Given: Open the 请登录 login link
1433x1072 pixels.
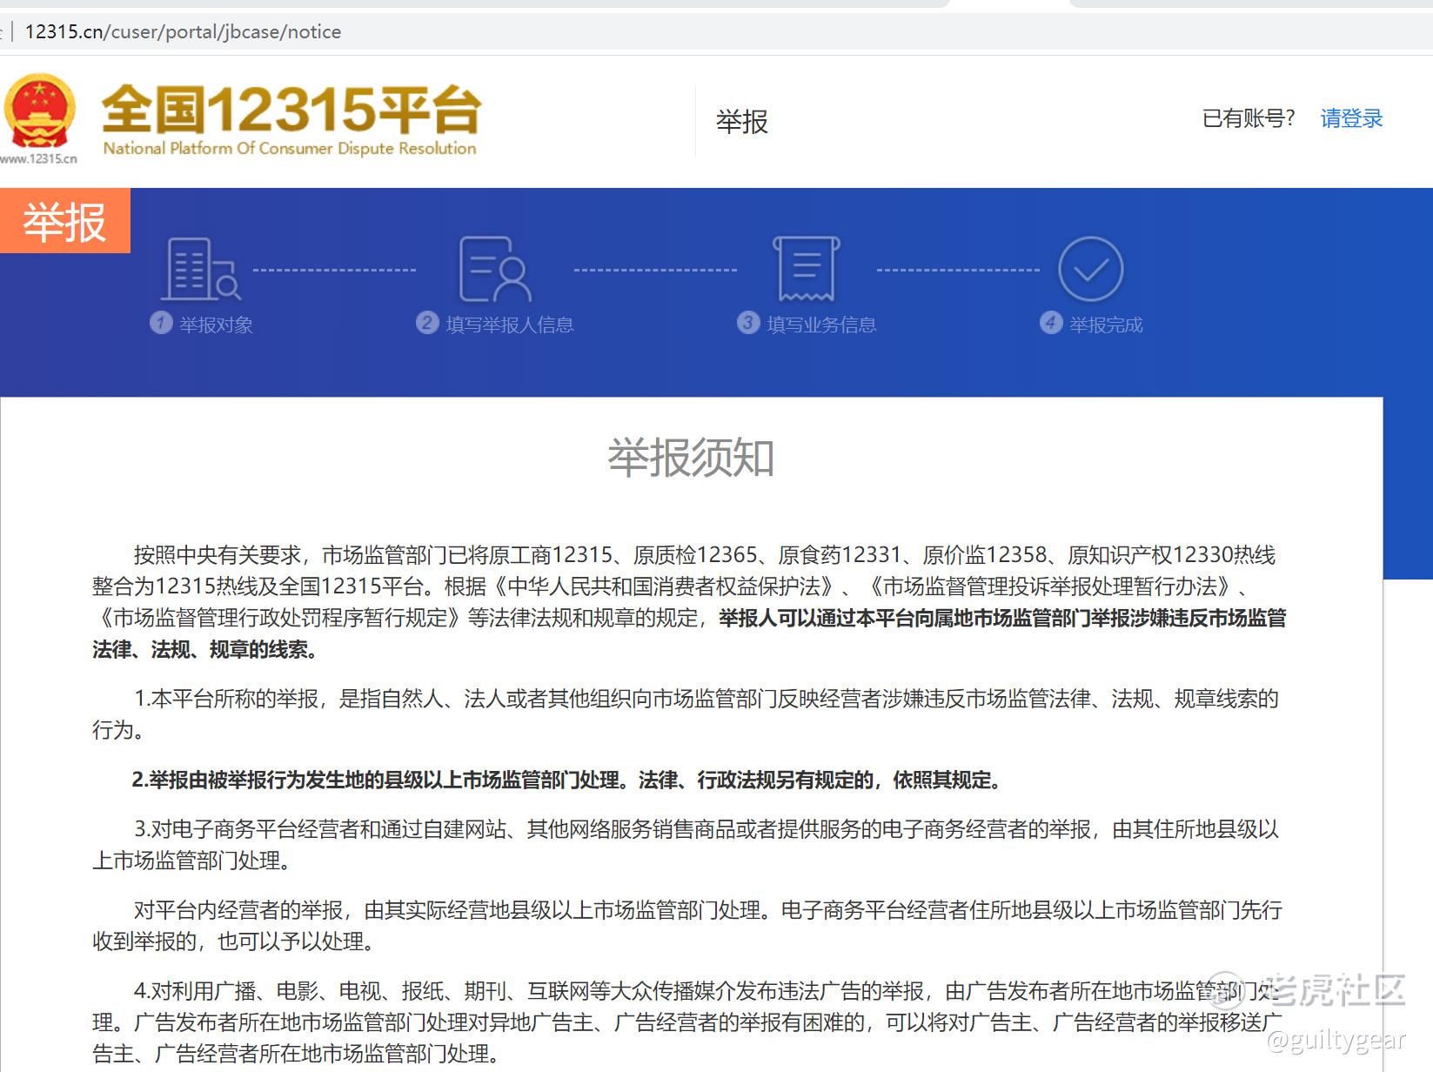Looking at the screenshot, I should (x=1351, y=118).
